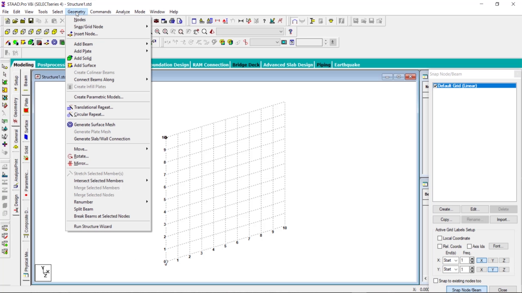Click the blue circular mesh toolbar icon
Screen dimensions: 522x293
coord(54,42)
